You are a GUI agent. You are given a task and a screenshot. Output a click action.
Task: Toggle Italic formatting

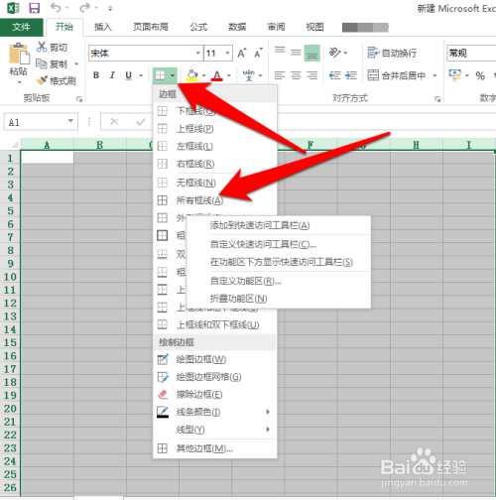(112, 75)
